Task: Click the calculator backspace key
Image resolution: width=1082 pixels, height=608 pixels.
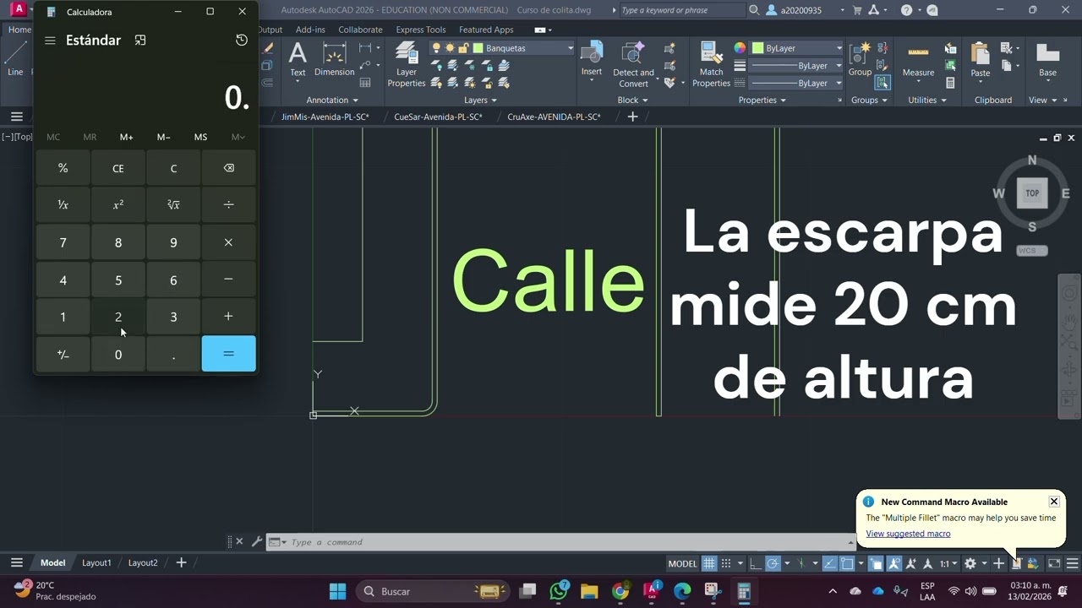Action: (x=228, y=168)
